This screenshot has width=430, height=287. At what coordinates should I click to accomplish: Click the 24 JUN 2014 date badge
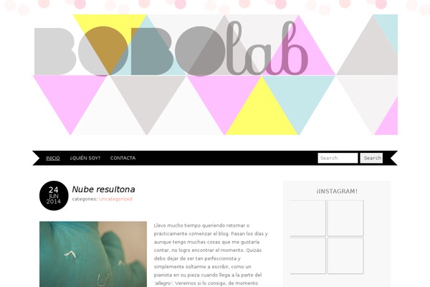(x=54, y=196)
